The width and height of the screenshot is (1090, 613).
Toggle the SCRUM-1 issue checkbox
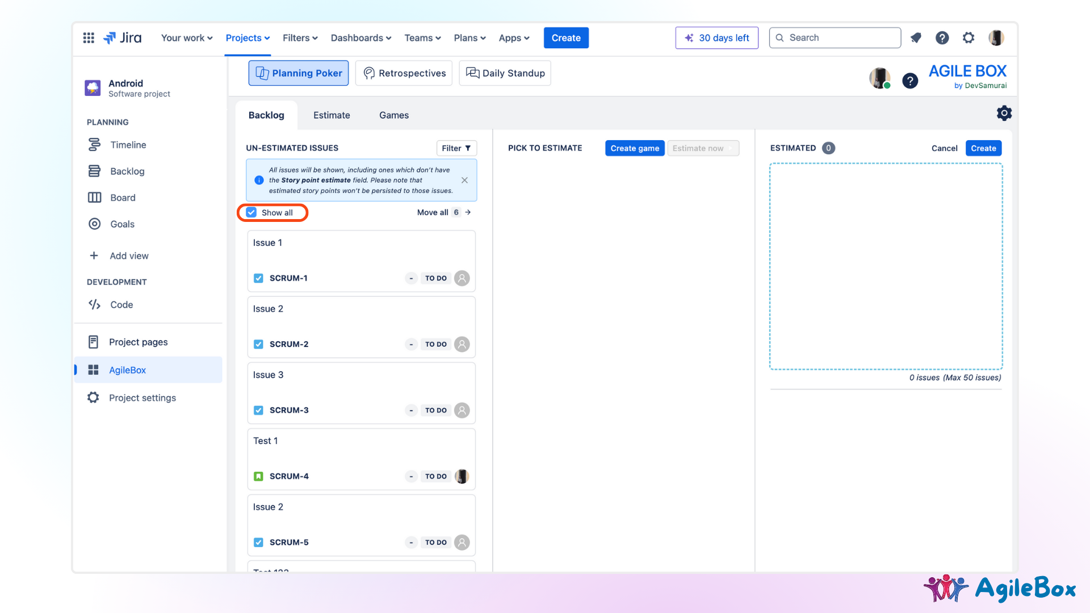[x=258, y=278]
